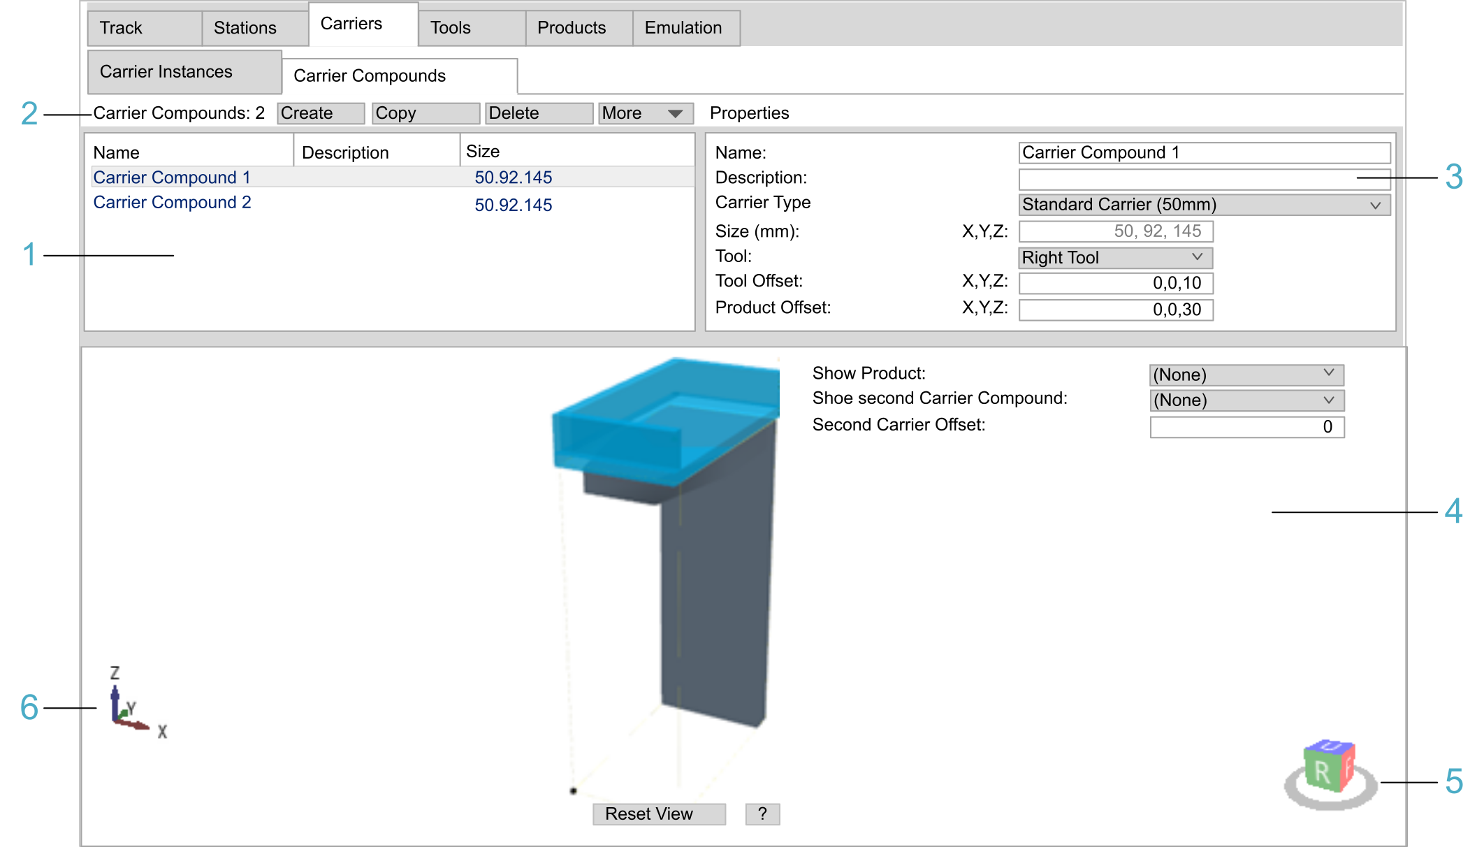The image size is (1484, 847).
Task: Open the More dropdown menu
Action: click(645, 113)
